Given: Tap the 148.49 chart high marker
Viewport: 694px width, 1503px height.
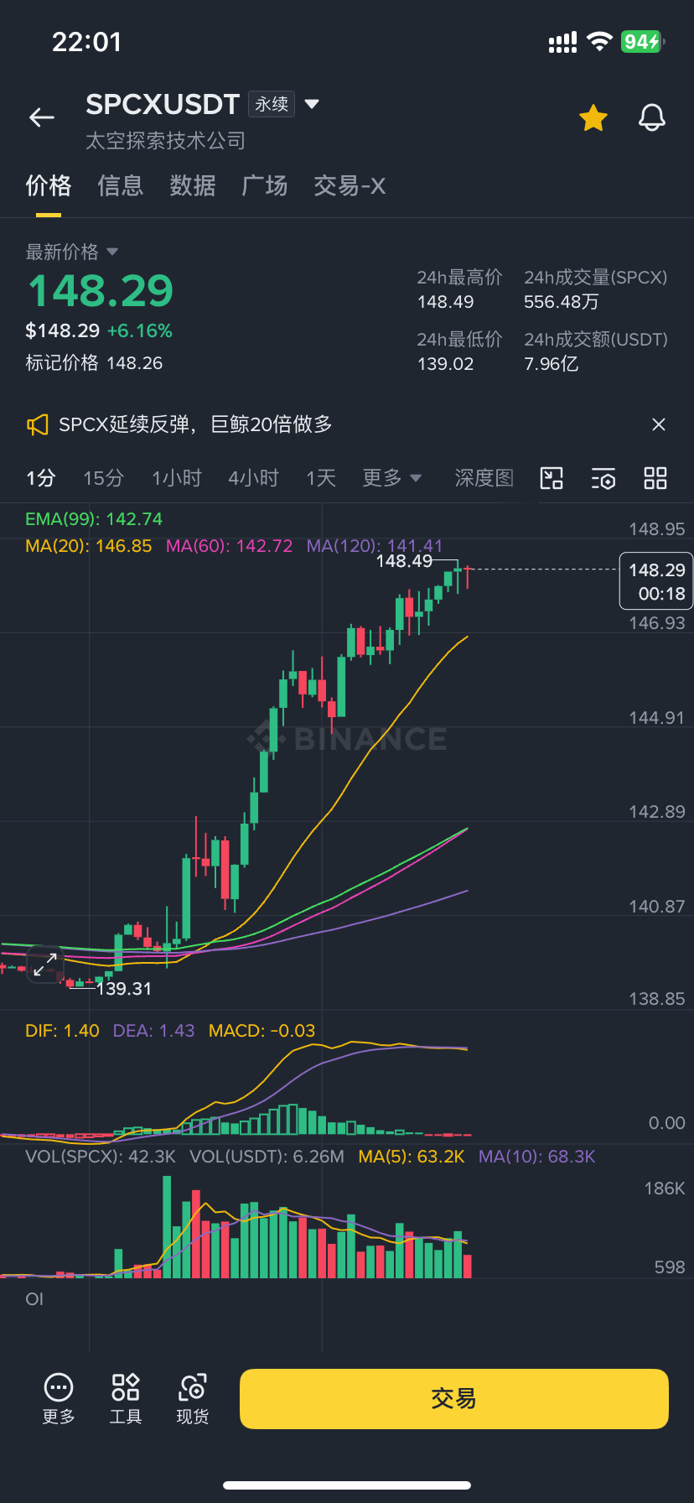Looking at the screenshot, I should [404, 561].
